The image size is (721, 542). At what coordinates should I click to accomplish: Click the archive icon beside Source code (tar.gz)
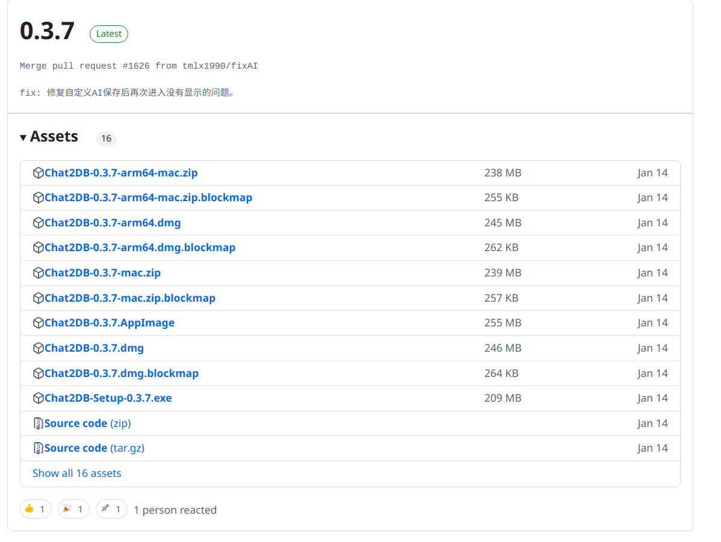point(39,447)
